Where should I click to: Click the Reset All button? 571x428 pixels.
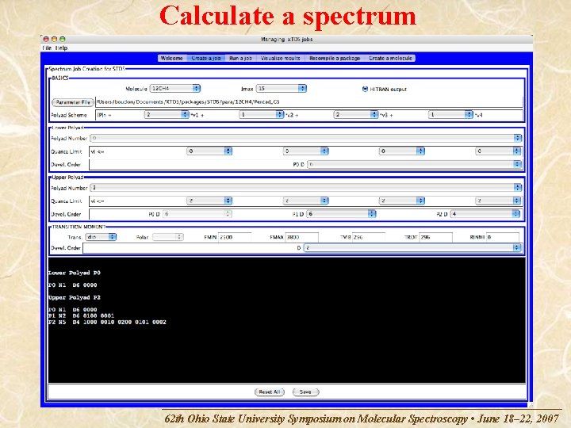pos(270,392)
